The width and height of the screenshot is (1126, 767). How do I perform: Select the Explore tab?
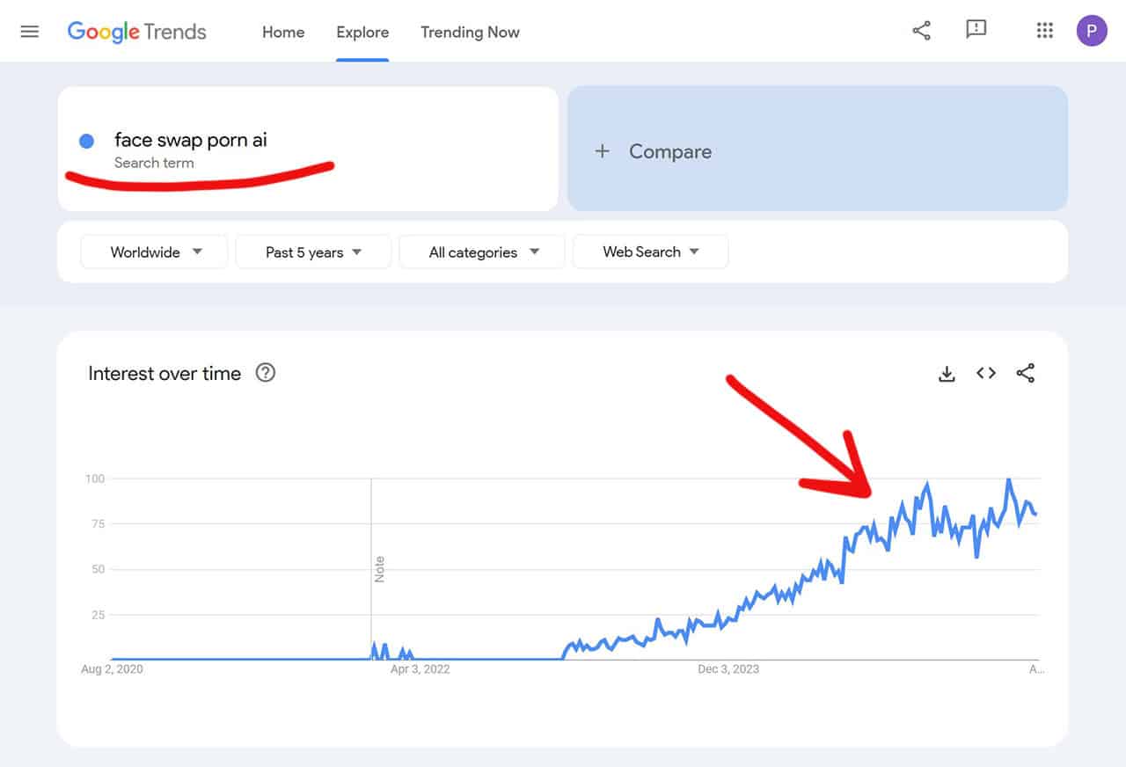362,32
